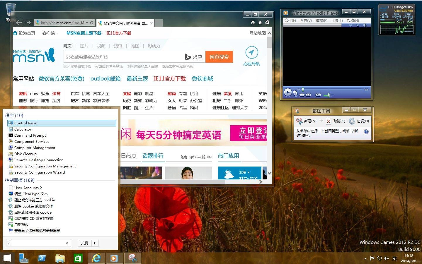Viewport: 422px width, 264px height.
Task: Click the 英 input language indicator
Action: point(395,258)
